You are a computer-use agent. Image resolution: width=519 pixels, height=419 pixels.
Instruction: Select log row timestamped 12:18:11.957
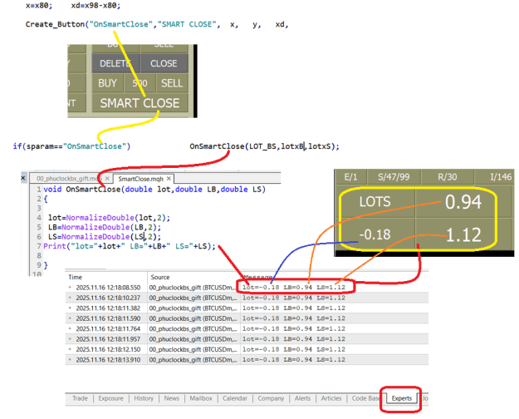[247, 339]
